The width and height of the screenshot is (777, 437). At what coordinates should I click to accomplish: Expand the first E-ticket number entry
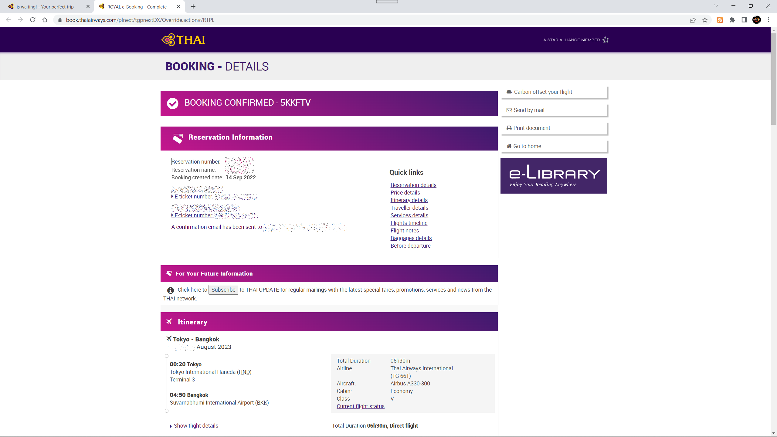point(192,196)
